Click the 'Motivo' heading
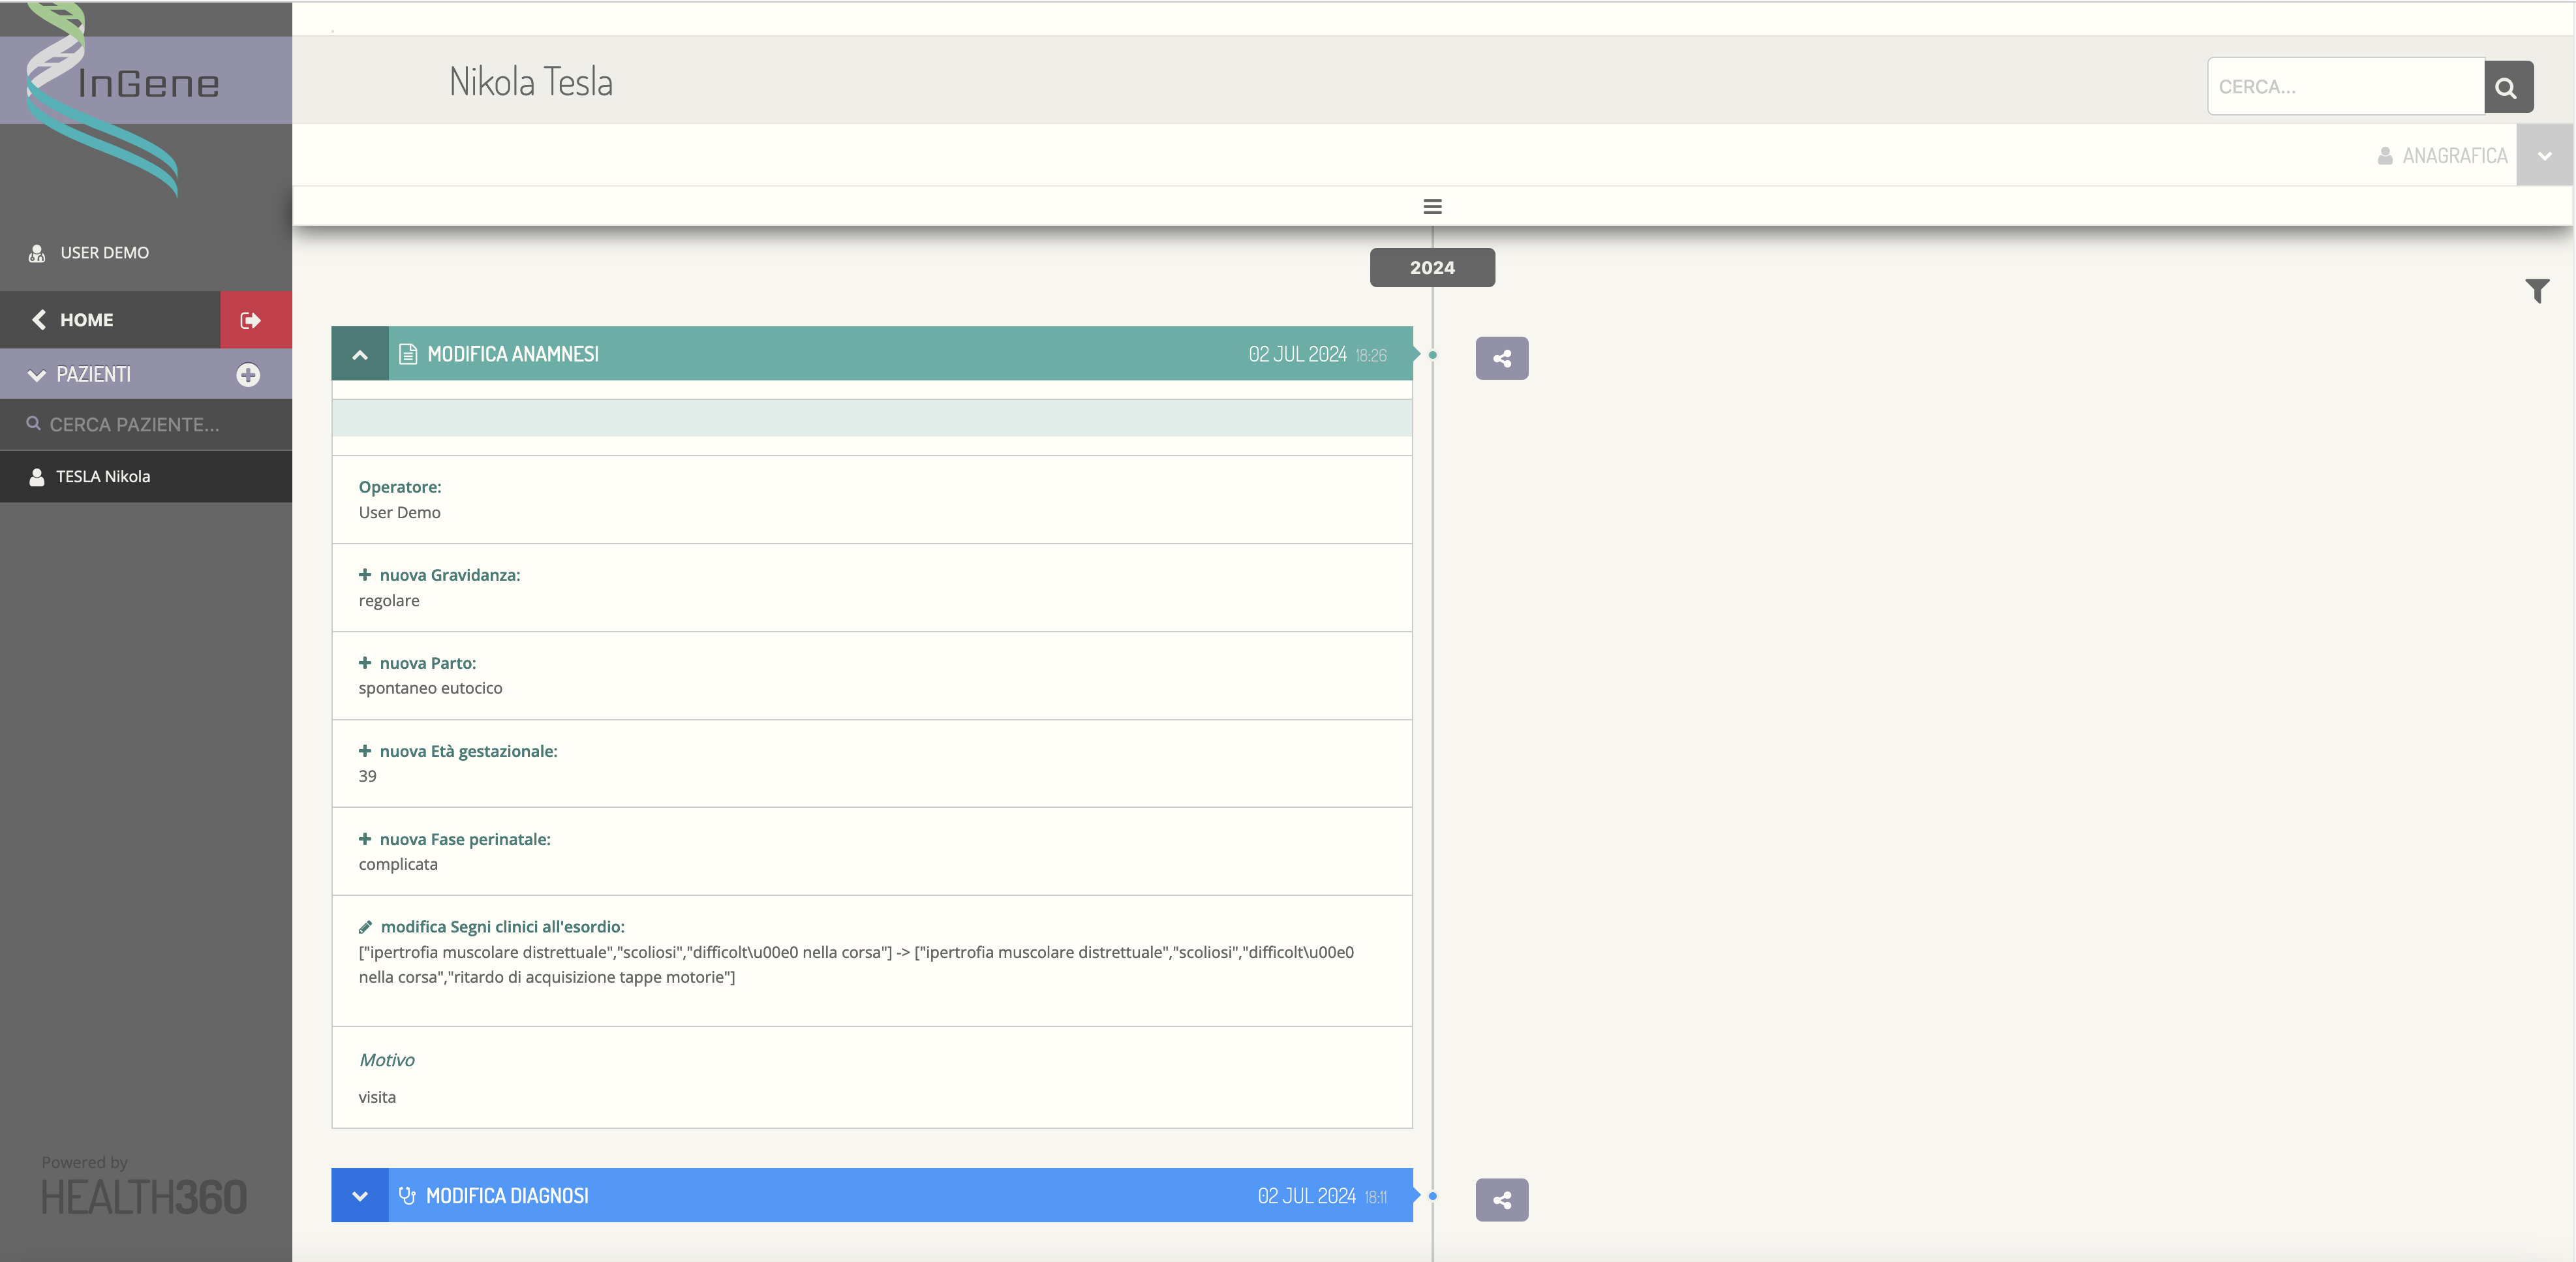2576x1262 pixels. (x=387, y=1060)
